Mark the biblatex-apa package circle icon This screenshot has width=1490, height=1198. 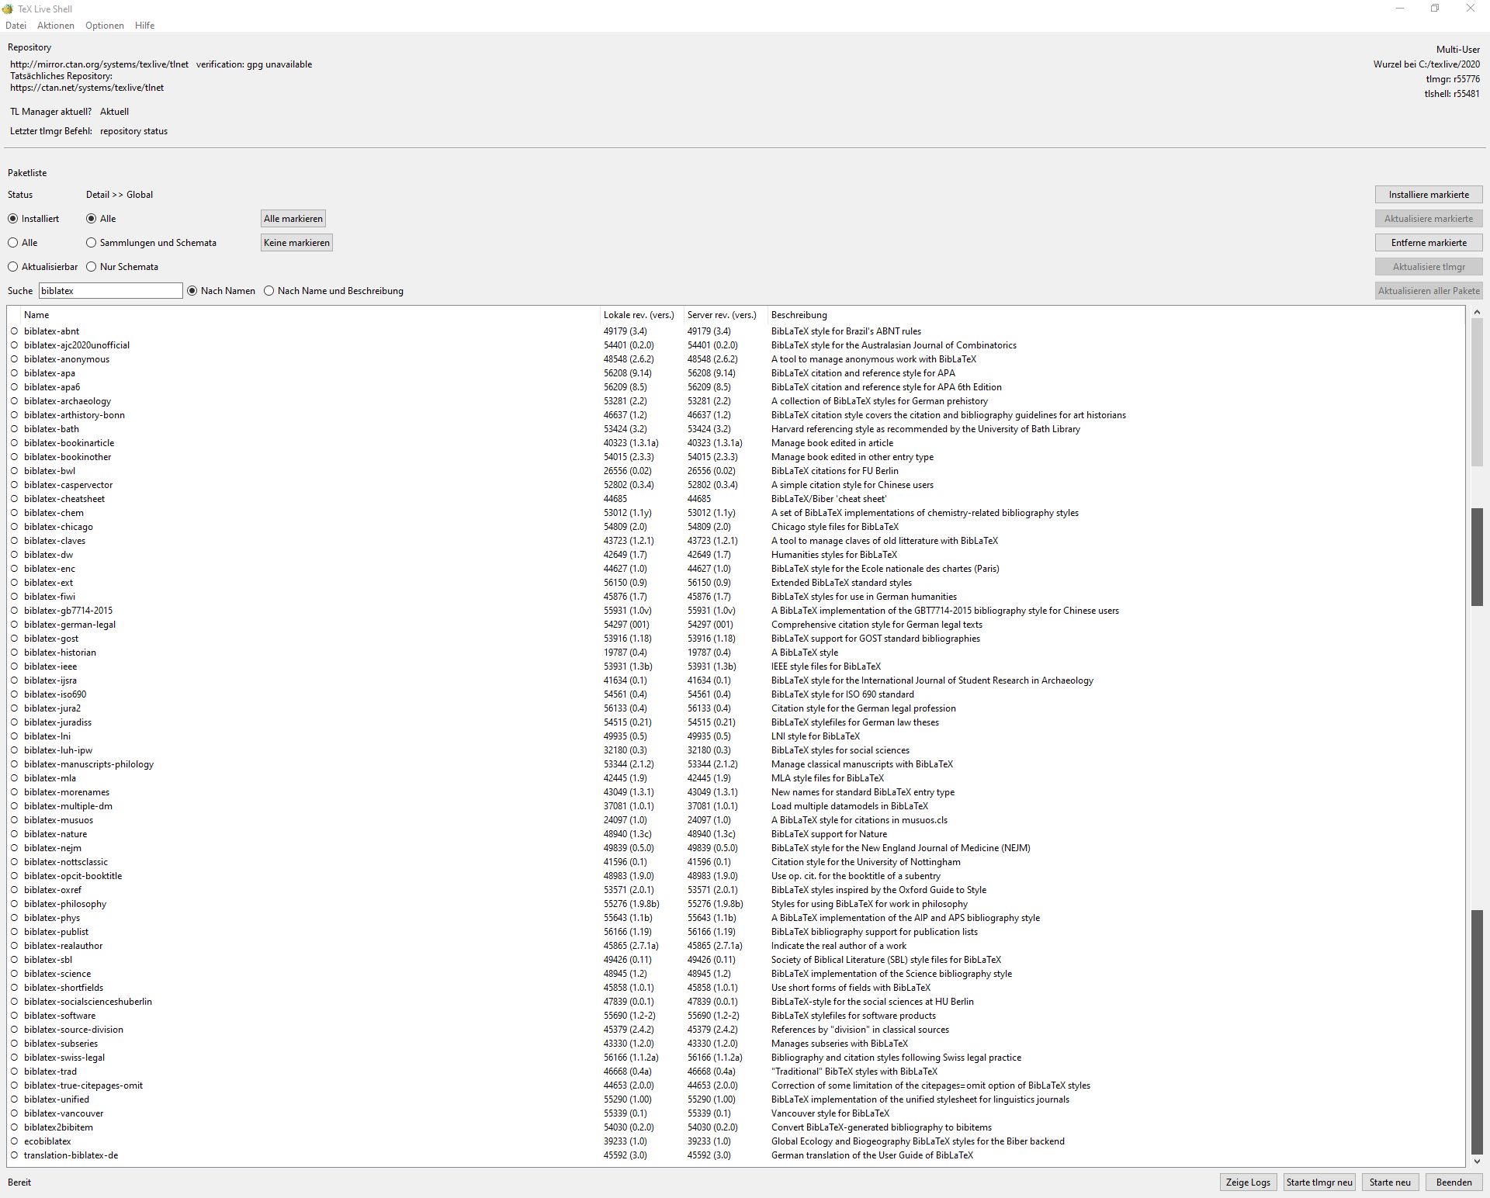pos(14,373)
